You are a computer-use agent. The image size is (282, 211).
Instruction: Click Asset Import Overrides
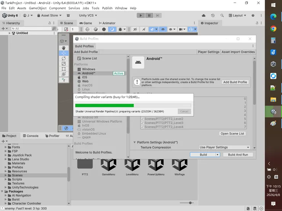[238, 52]
